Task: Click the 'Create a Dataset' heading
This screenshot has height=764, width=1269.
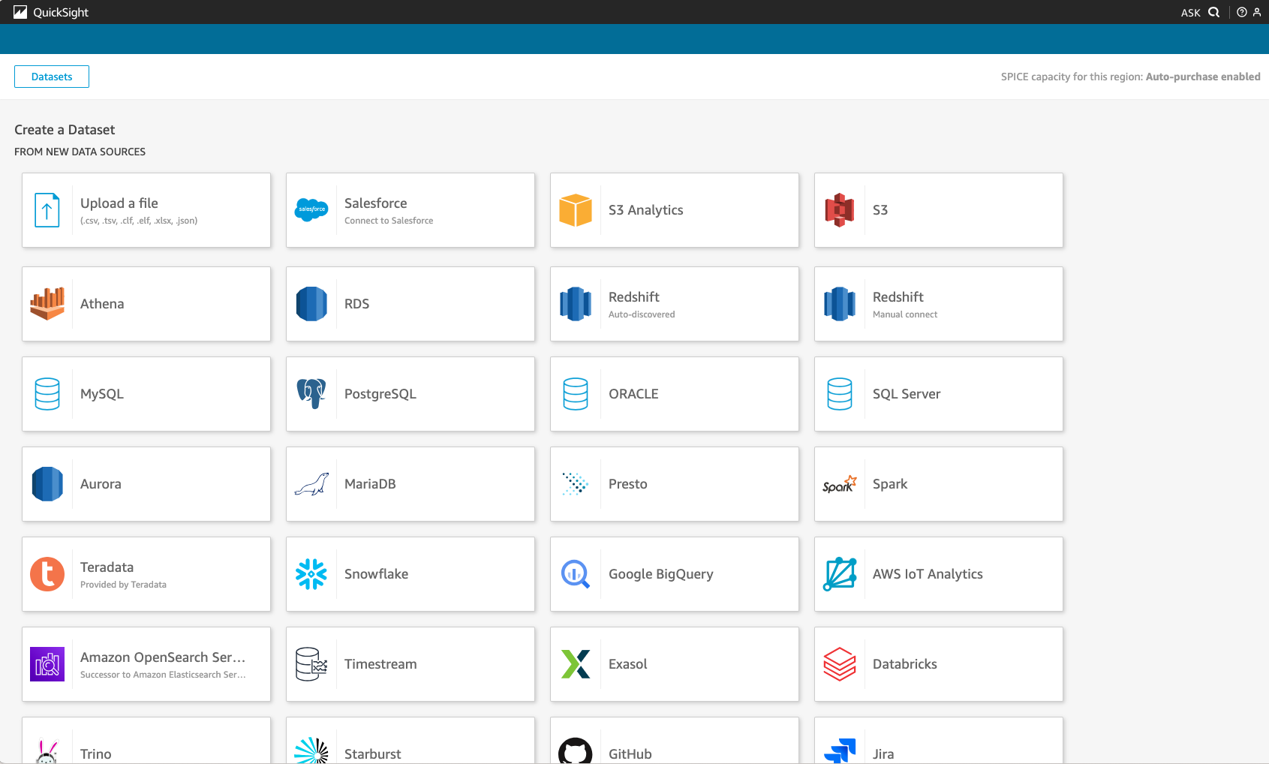Action: [65, 130]
